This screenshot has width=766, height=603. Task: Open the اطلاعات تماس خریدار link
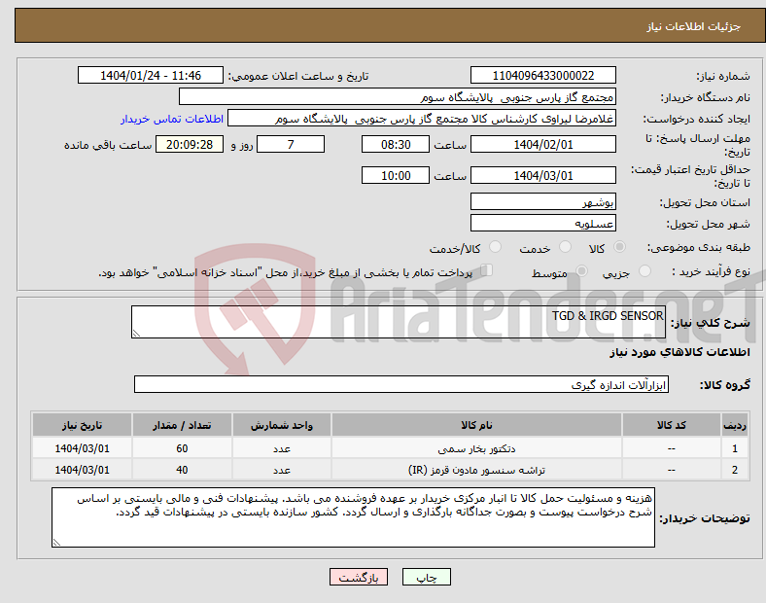click(172, 119)
